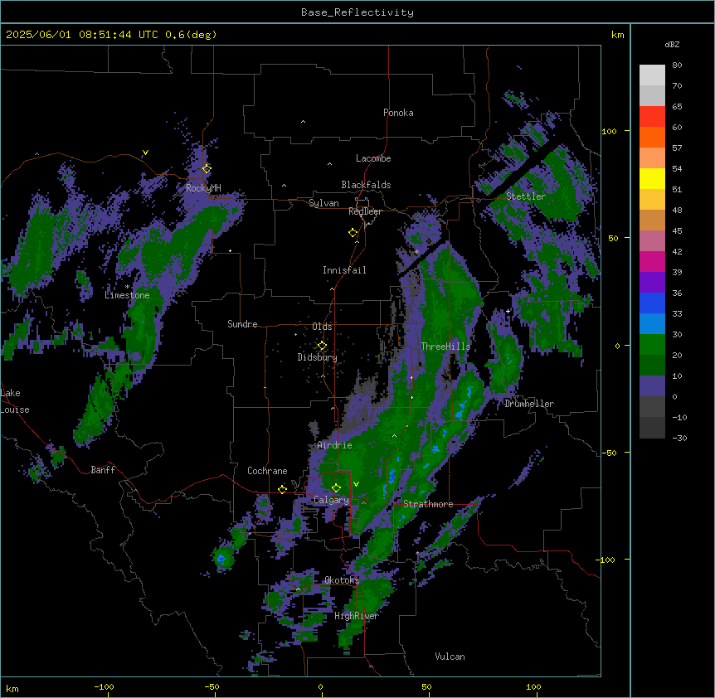Pick the red 60-65 dBZ legend swatch

coord(652,117)
